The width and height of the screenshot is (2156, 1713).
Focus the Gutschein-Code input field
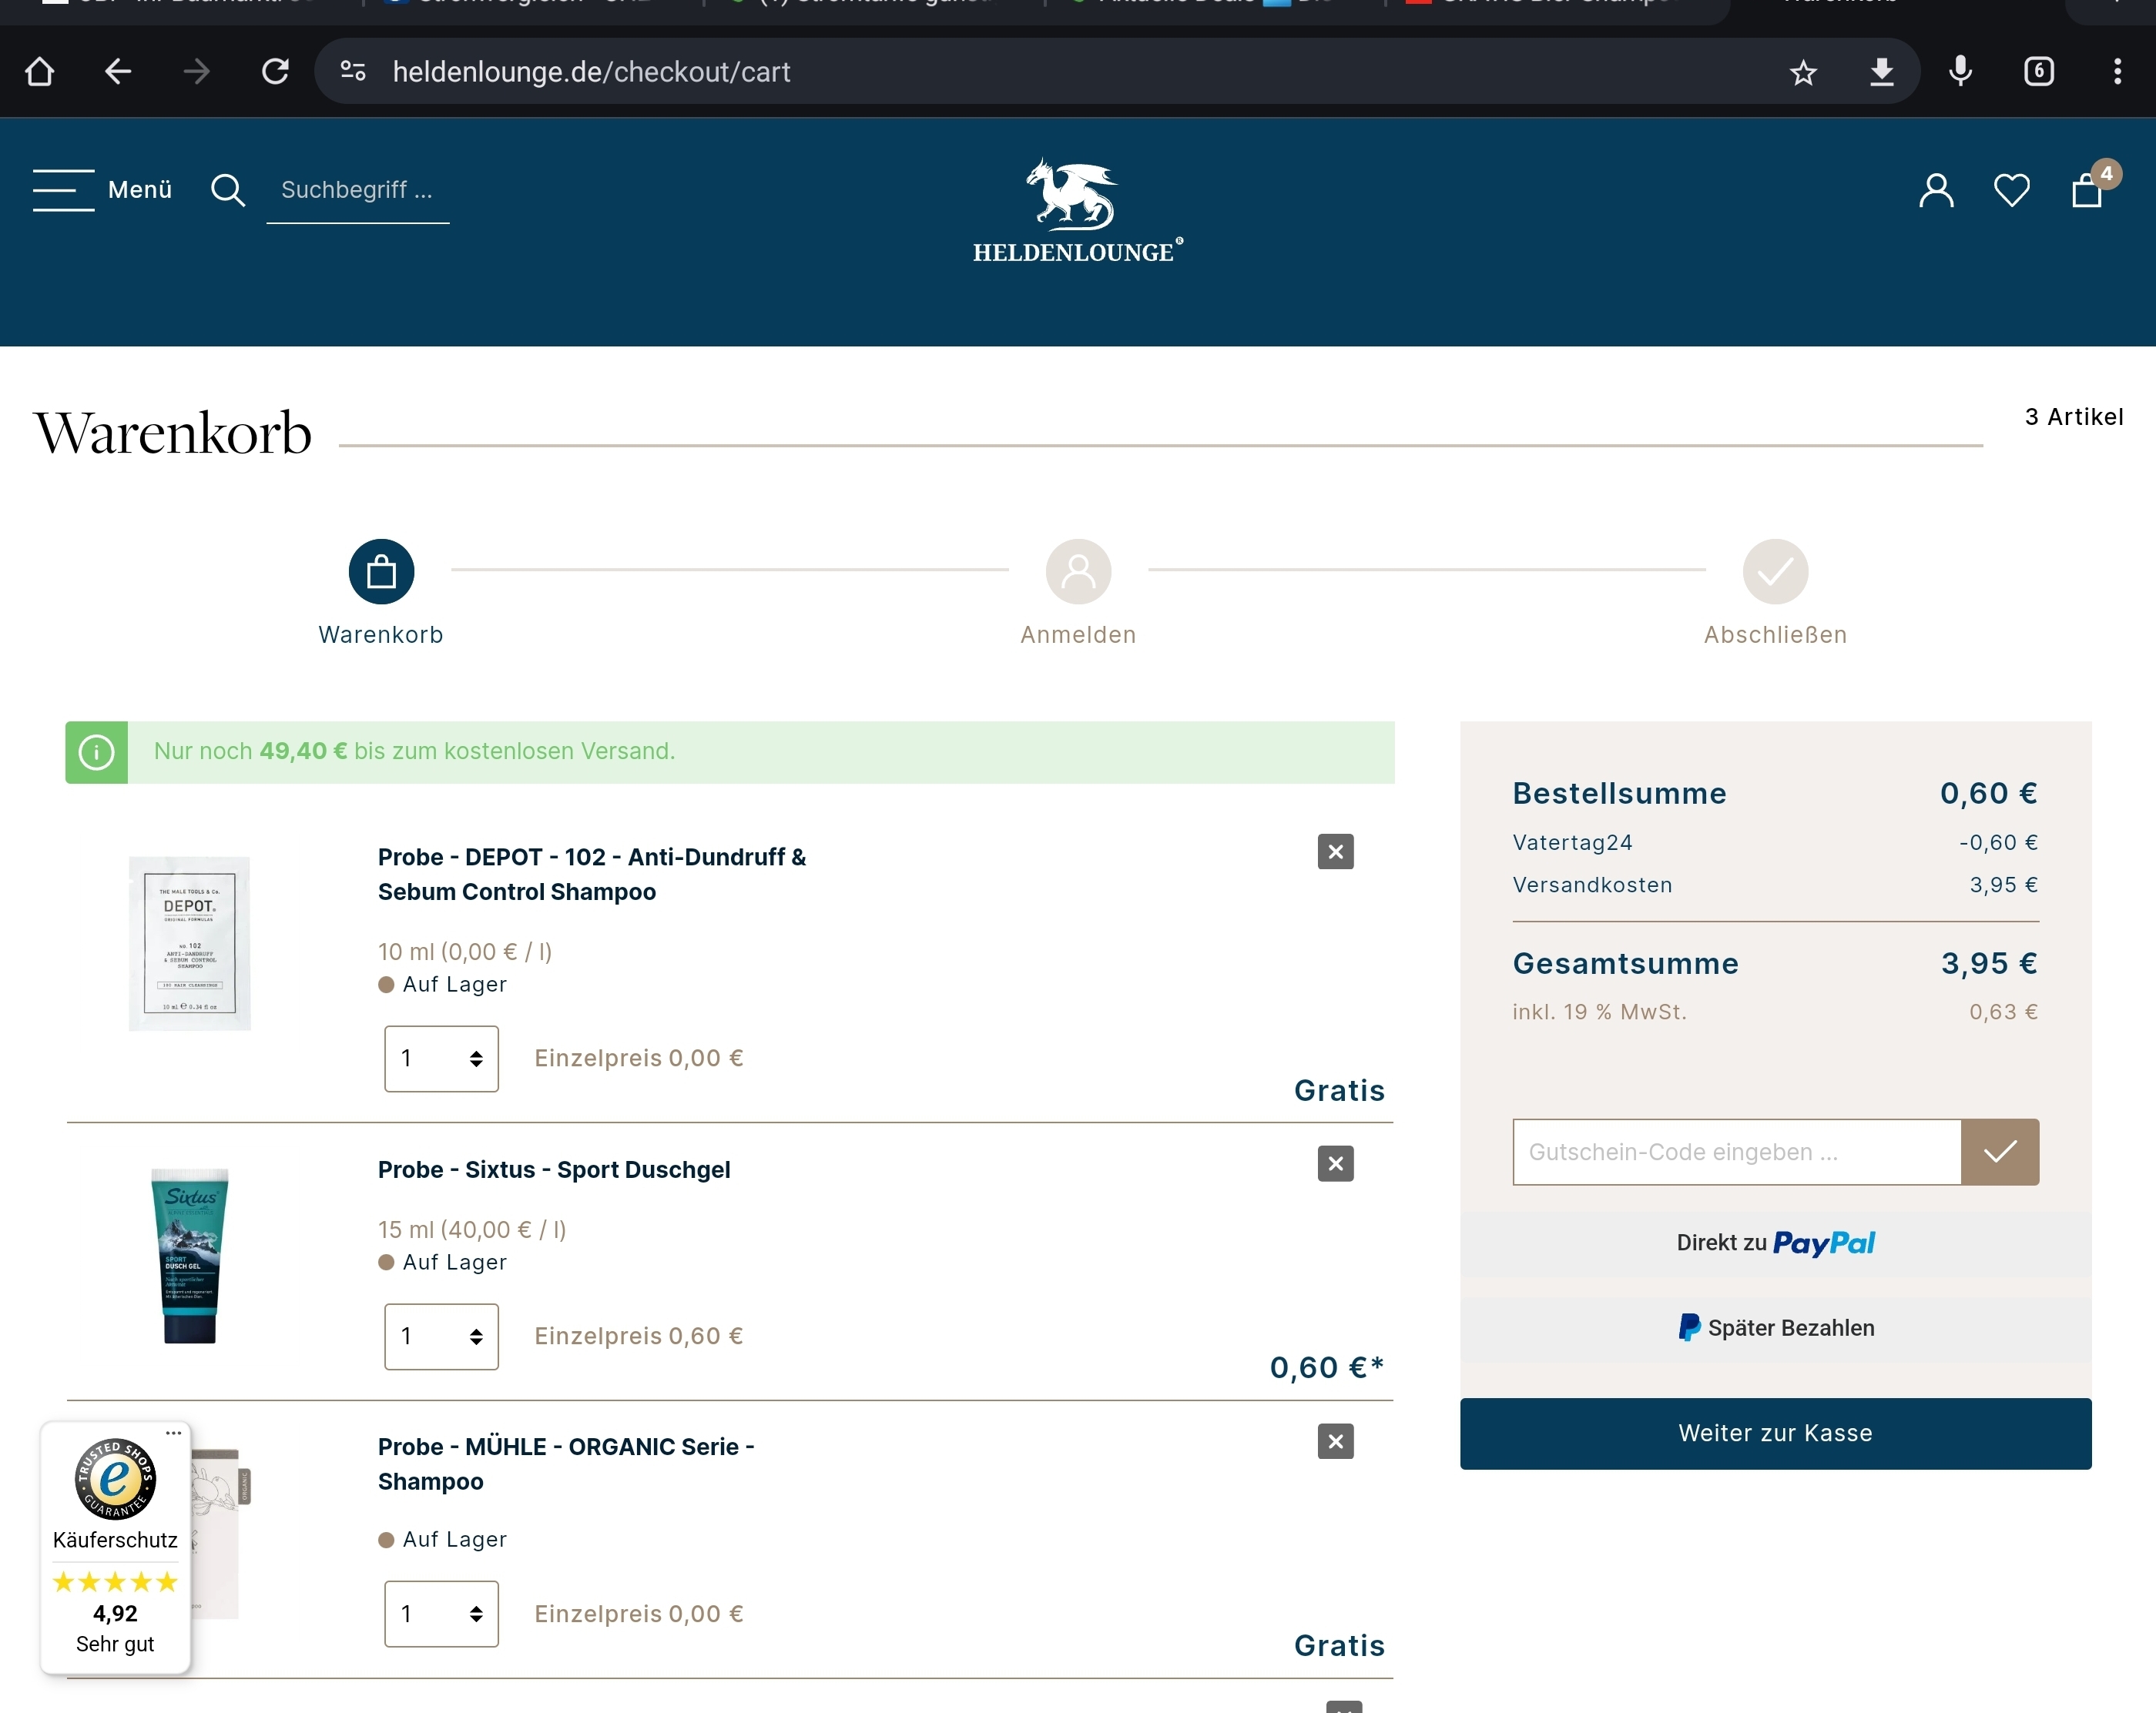coord(1736,1153)
